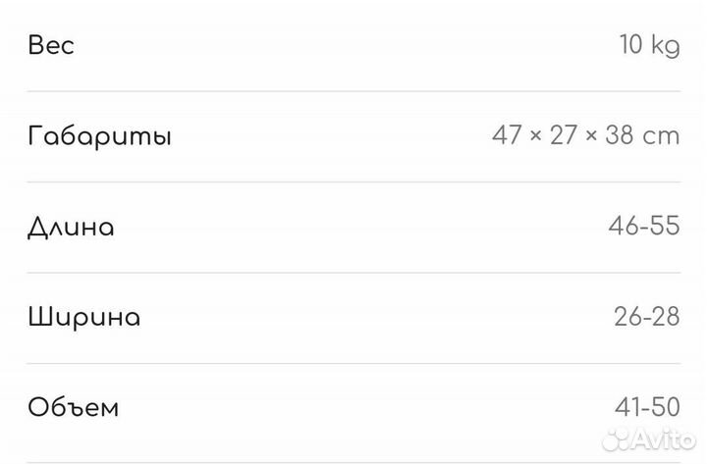The width and height of the screenshot is (707, 464).
Task: Click the 10 kg weight value
Action: [649, 46]
